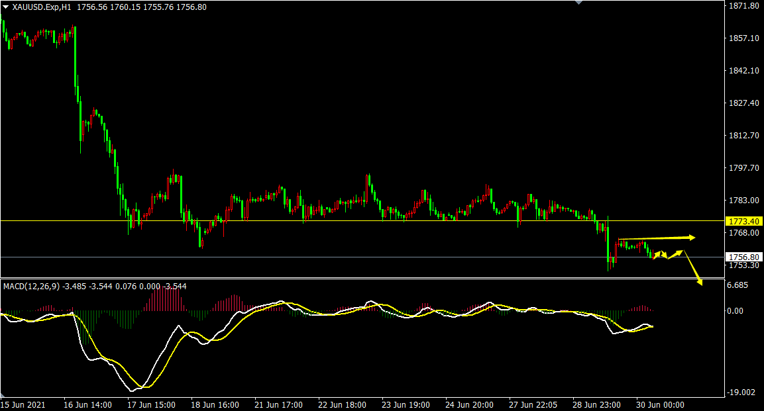764x411 pixels.
Task: Select the 1773.40 horizontal line price label
Action: tap(743, 221)
